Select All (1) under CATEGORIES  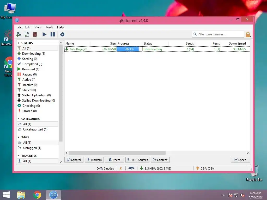[x=38, y=124]
